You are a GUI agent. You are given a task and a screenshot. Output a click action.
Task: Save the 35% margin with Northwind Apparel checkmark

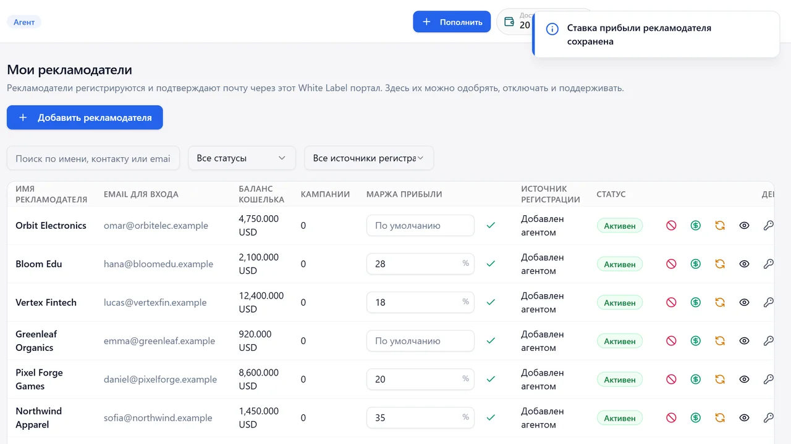[x=491, y=418]
